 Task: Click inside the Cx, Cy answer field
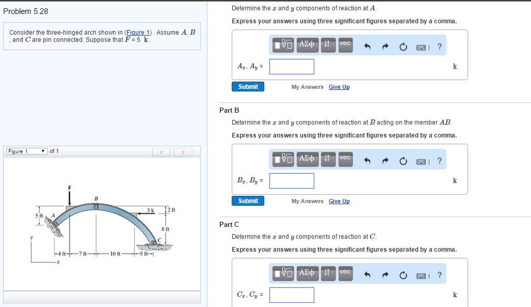point(291,295)
